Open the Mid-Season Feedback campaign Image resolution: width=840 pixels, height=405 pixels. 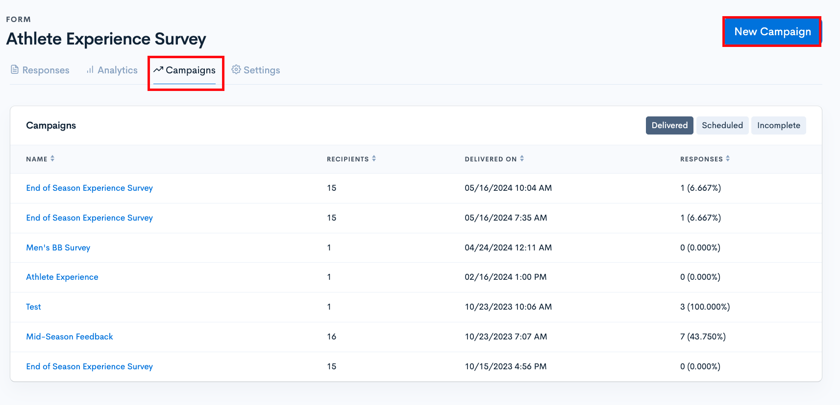coord(70,337)
